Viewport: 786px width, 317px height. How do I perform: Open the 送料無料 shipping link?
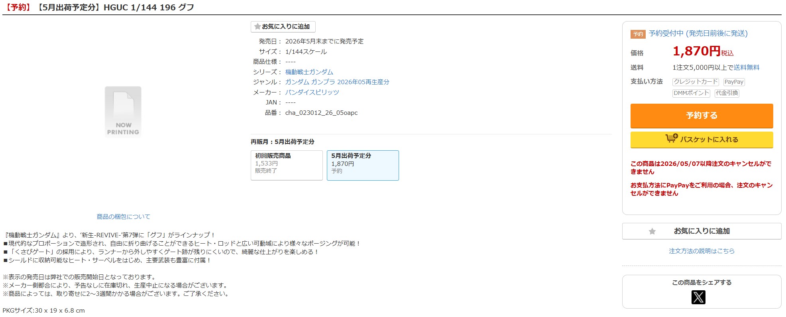[x=747, y=67]
